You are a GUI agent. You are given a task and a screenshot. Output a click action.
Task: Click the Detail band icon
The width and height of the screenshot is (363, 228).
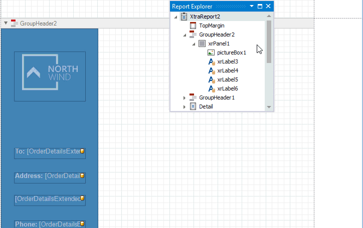tap(193, 106)
